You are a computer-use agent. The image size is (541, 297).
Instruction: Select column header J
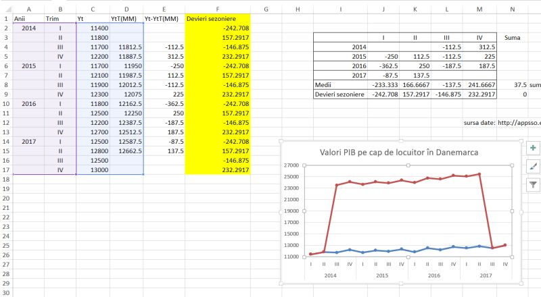[x=383, y=9]
